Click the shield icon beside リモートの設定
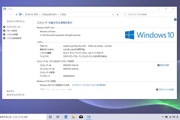Screen dimensions: 180x120 (x=4, y=31)
